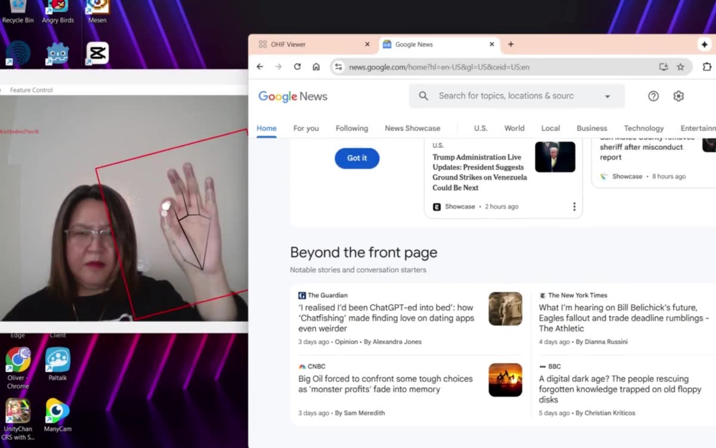This screenshot has height=448, width=716.
Task: Open the Mesen desktop shortcut
Action: click(x=97, y=11)
